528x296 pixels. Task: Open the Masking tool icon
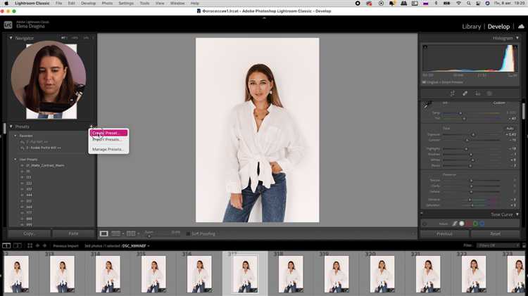coord(489,93)
